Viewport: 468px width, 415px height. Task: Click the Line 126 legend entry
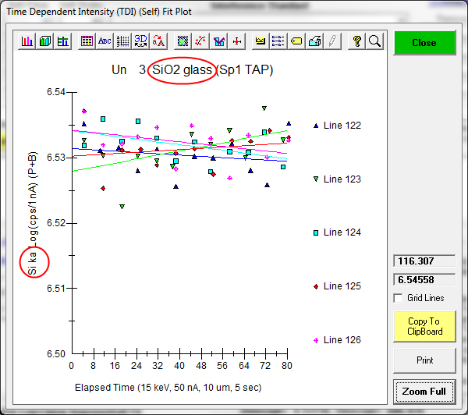tap(342, 339)
